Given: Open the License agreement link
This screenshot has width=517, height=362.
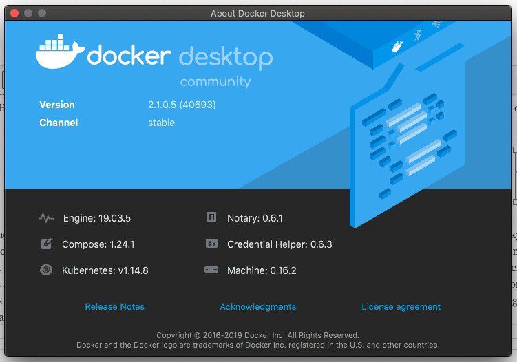Looking at the screenshot, I should [401, 307].
